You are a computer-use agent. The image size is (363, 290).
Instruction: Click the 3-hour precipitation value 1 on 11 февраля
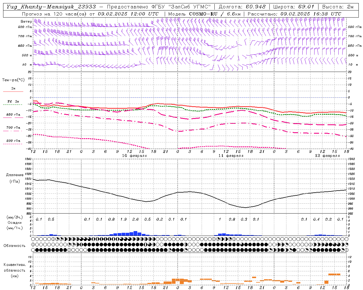point(220,219)
